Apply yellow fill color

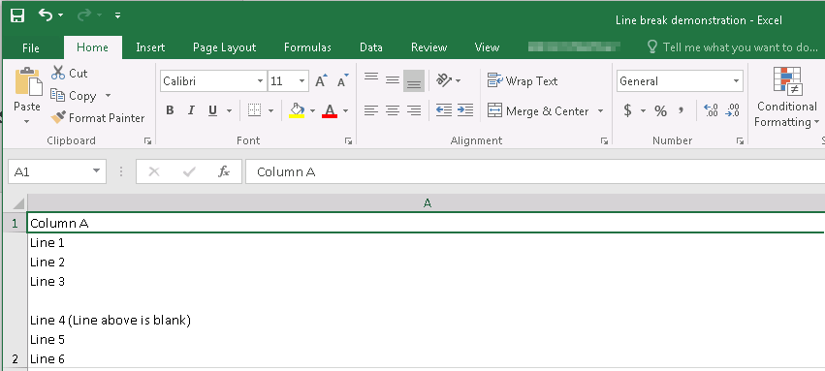[x=298, y=110]
